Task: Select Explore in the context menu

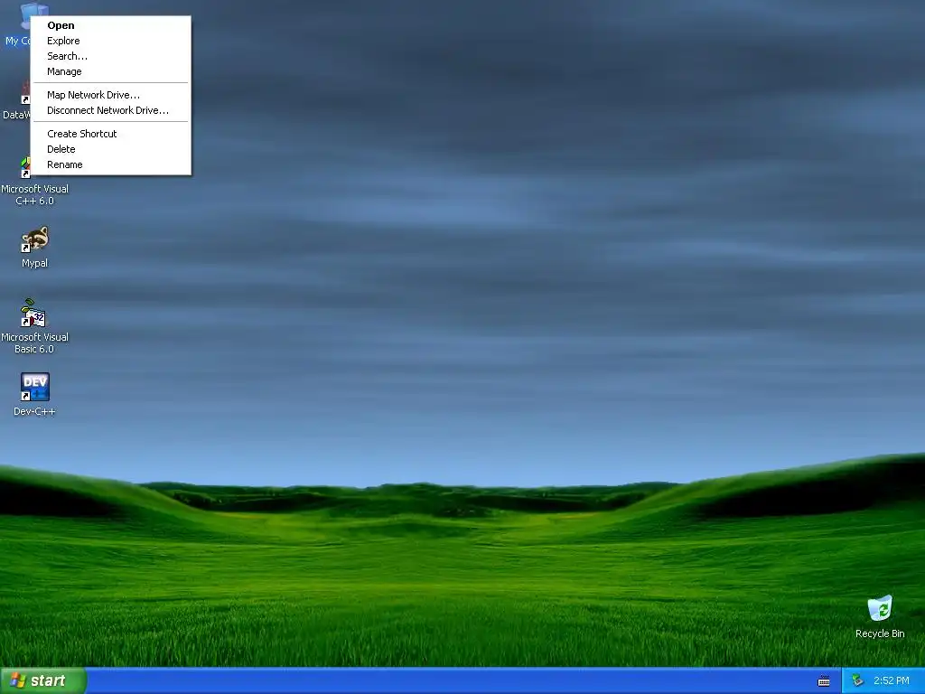Action: click(x=110, y=41)
